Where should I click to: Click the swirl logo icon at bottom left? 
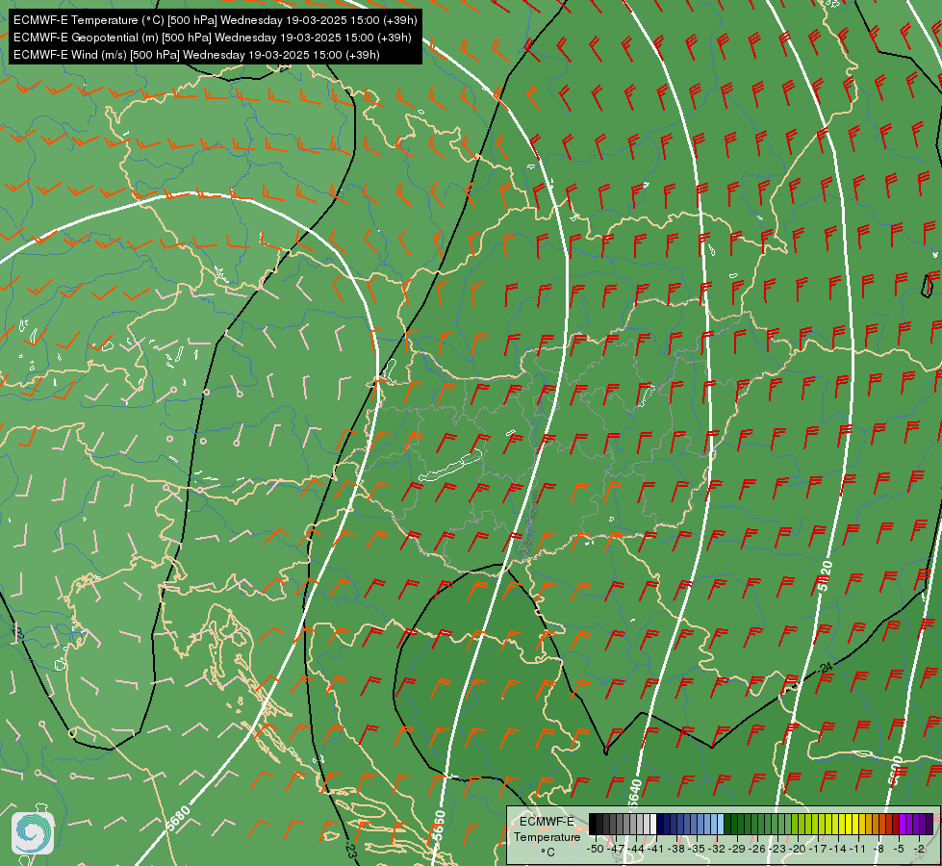coord(33,833)
